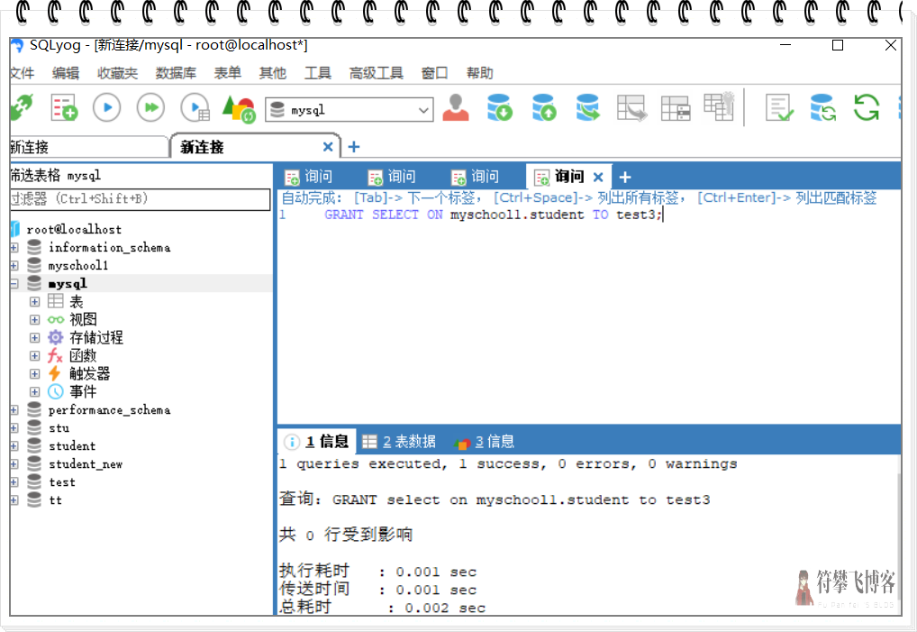
Task: Click the 视图 glasses icon
Action: 56,319
